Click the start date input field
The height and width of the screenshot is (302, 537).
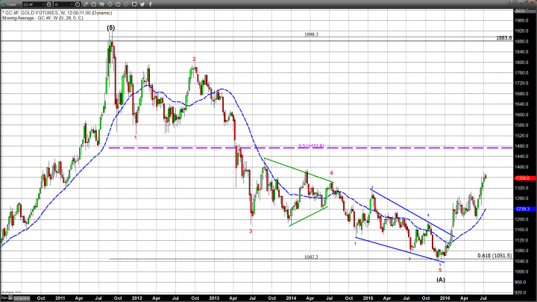pos(22,298)
